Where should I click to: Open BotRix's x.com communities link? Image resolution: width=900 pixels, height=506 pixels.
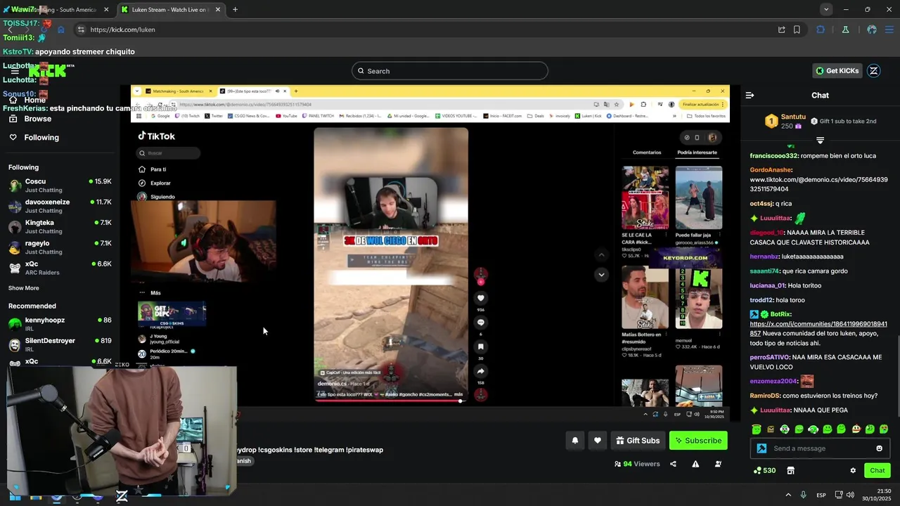point(818,329)
